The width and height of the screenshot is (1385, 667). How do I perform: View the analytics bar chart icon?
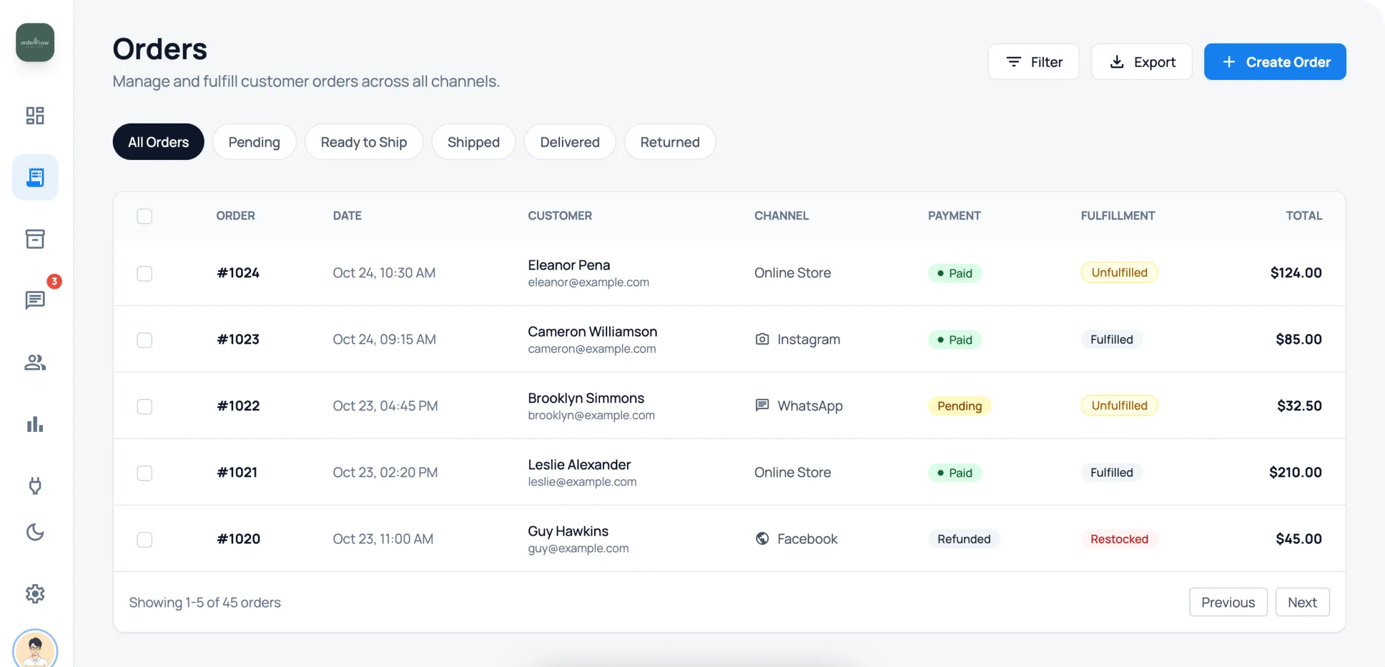[x=35, y=425]
